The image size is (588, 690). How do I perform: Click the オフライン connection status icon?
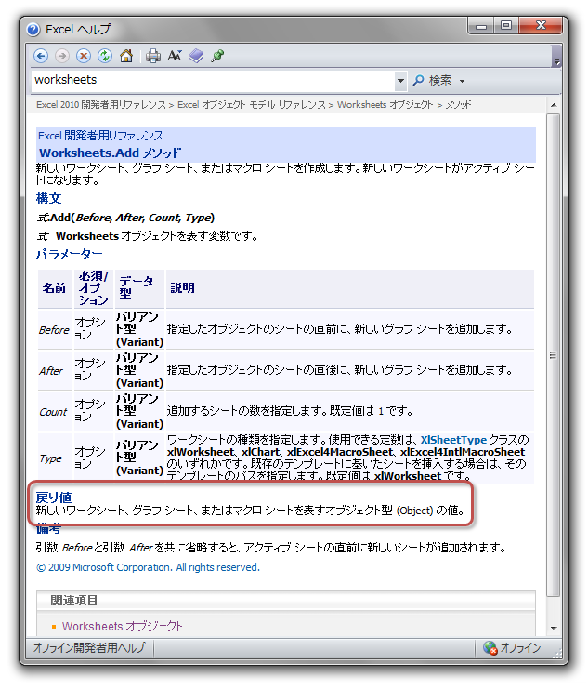[x=490, y=648]
